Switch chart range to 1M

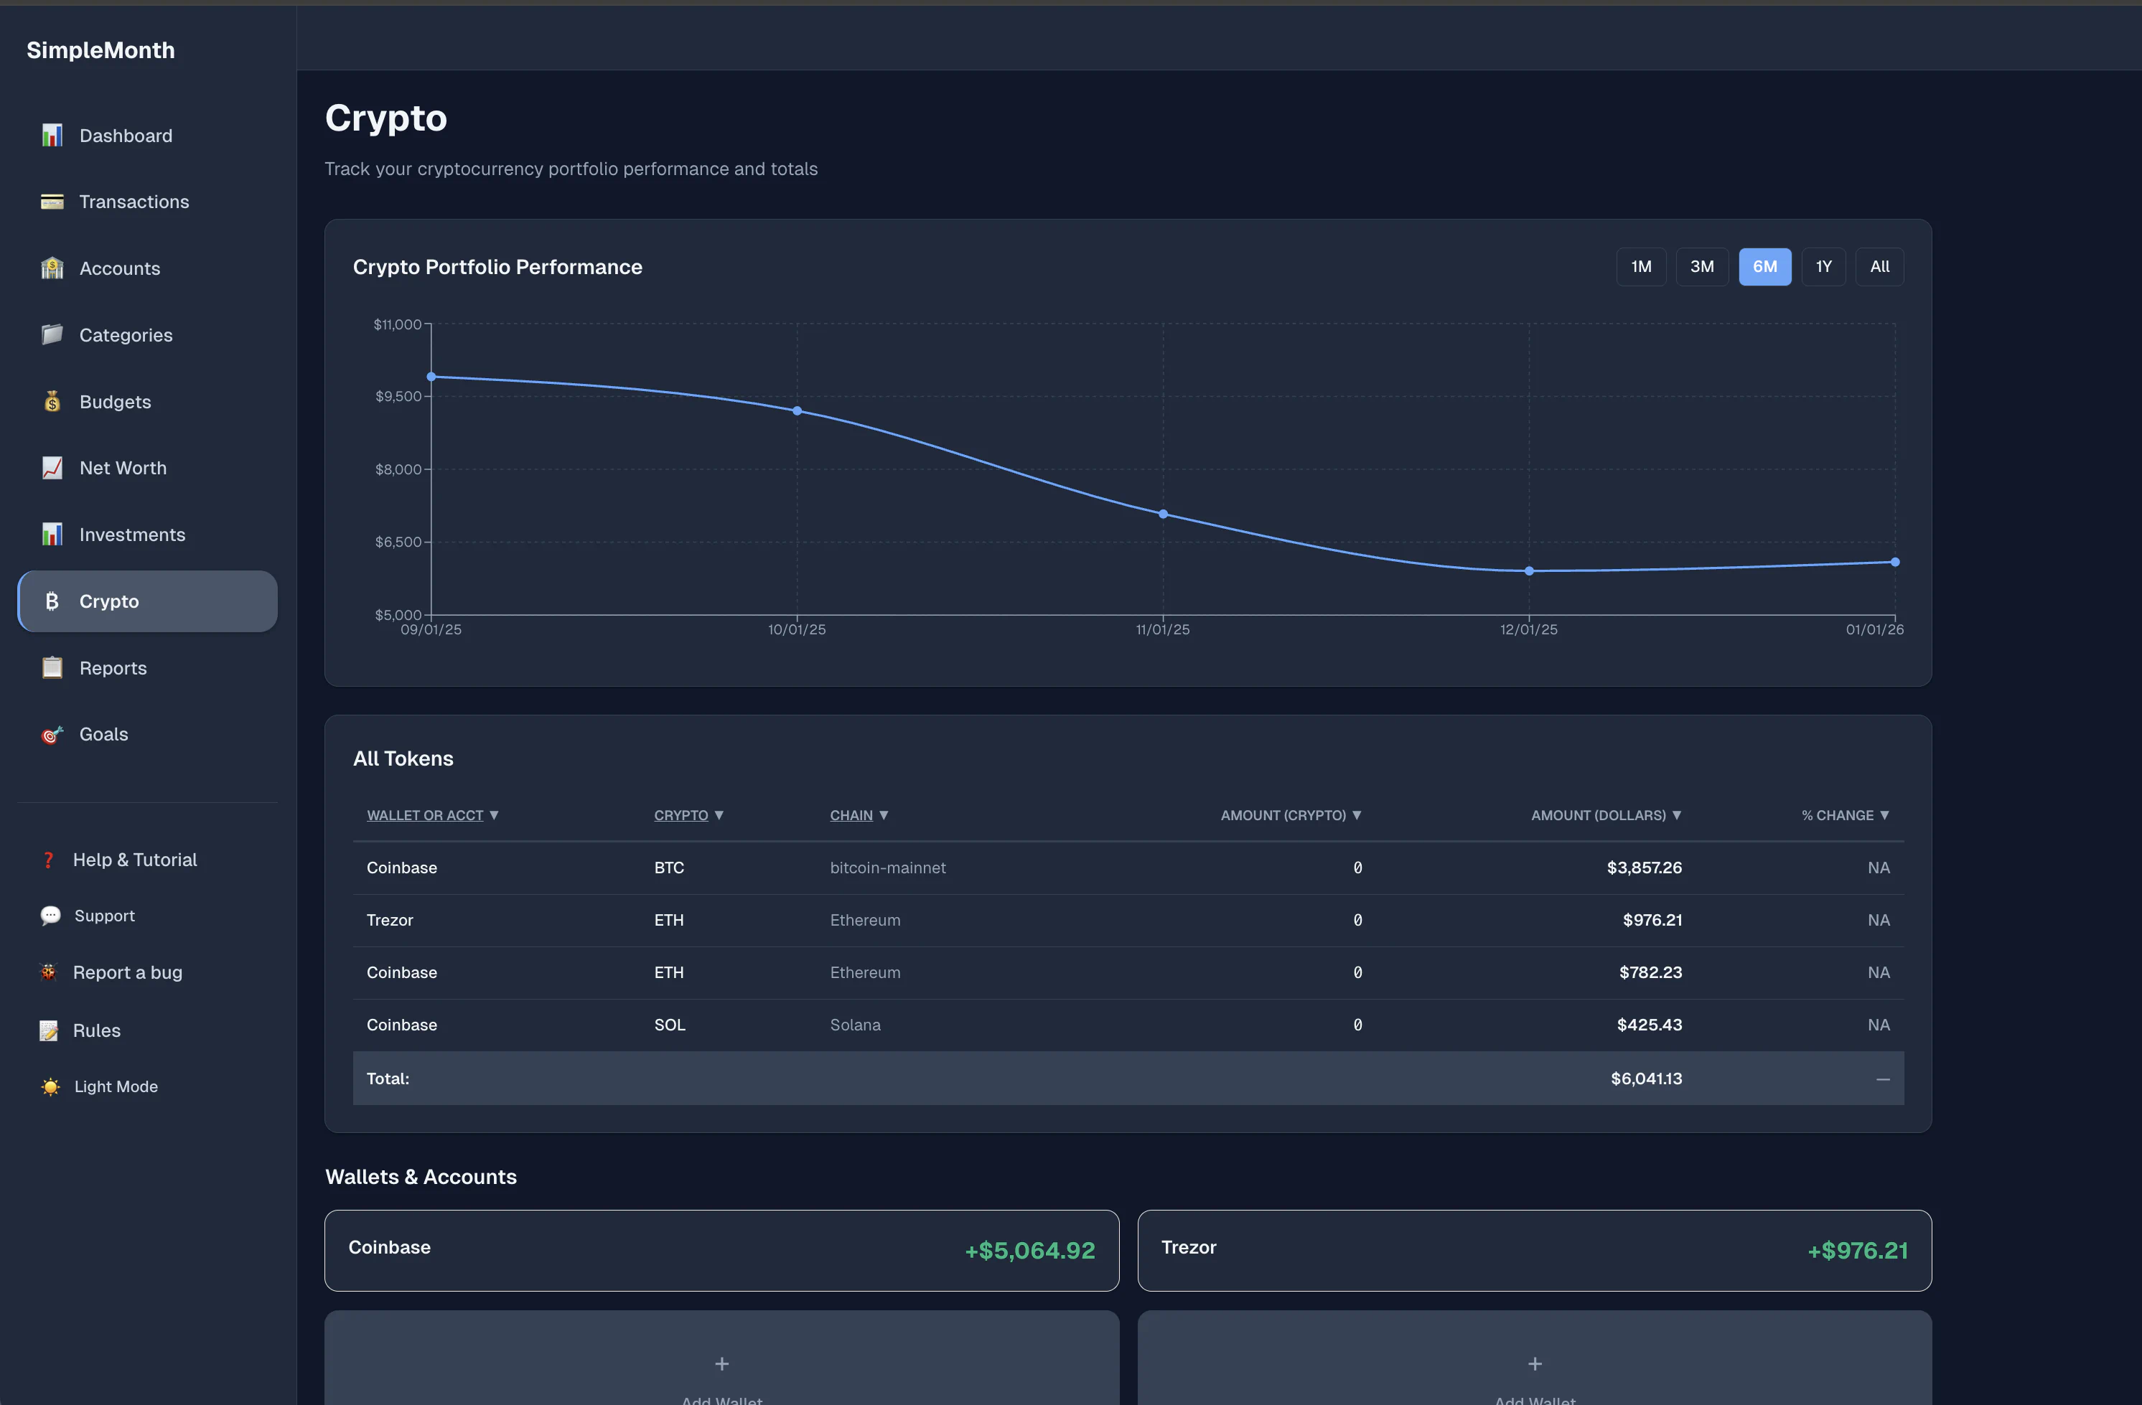tap(1641, 266)
